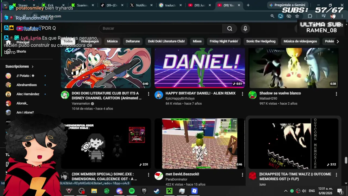Click the page vertical scrollbar thumb
The width and height of the screenshot is (348, 196).
pos(346,160)
